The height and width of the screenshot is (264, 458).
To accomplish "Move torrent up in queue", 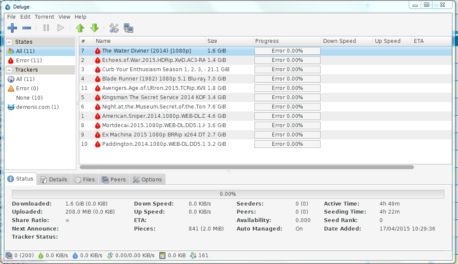I will click(80, 28).
